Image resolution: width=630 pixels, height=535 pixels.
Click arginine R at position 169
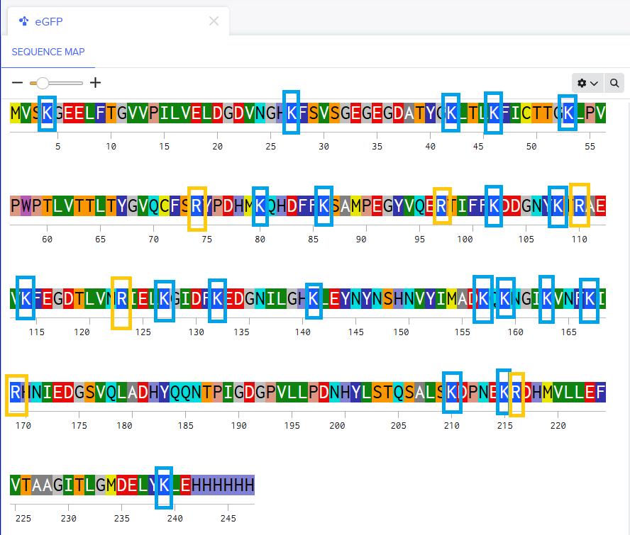pos(16,392)
